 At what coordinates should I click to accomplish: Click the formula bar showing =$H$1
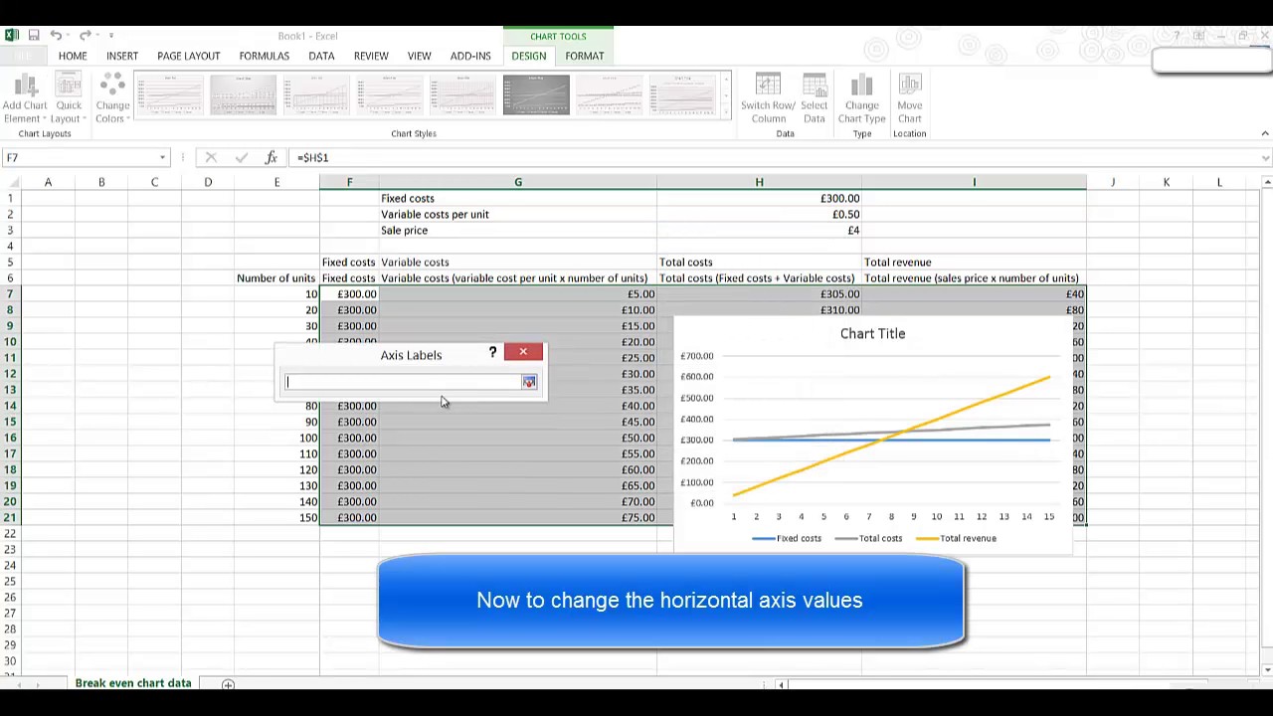776,157
